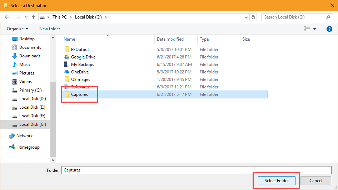
Task: Select the OneDrive folder
Action: click(x=80, y=72)
